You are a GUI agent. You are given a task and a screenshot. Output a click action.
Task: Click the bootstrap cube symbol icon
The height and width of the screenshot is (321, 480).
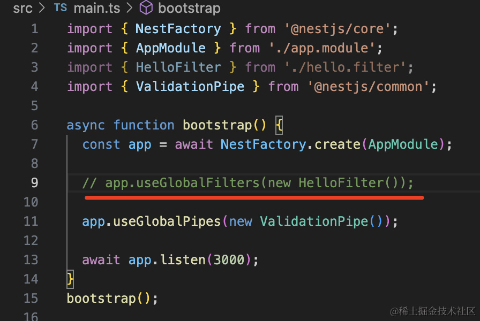coord(146,9)
